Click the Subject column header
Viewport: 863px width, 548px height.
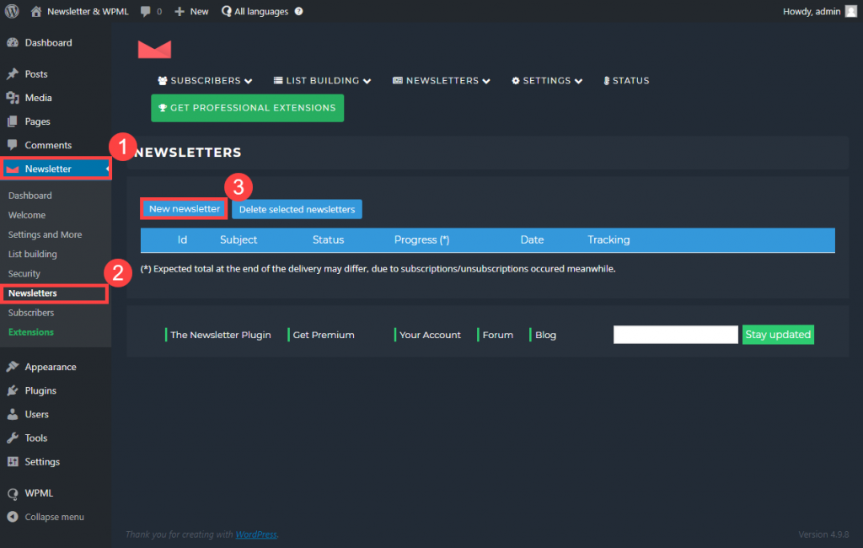pos(239,239)
